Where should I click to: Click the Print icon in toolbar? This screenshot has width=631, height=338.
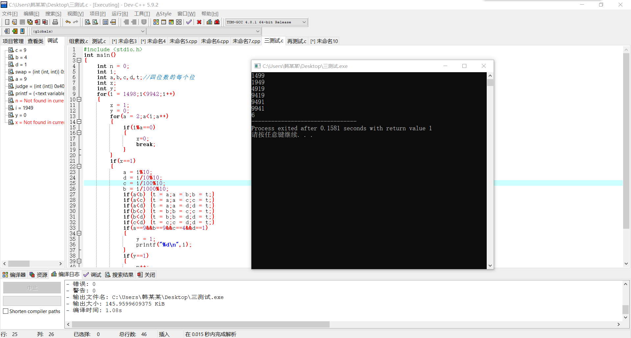[55, 22]
